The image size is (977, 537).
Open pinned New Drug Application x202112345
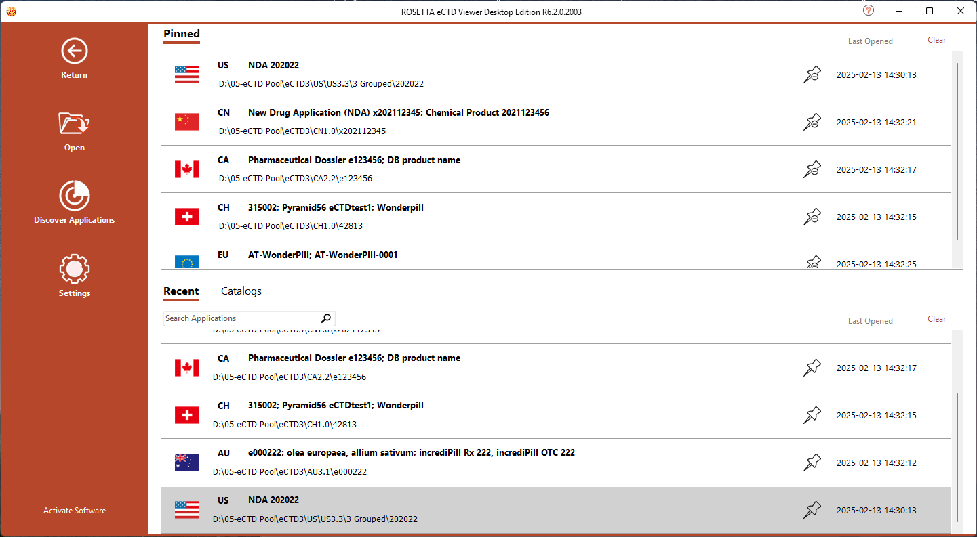[399, 113]
